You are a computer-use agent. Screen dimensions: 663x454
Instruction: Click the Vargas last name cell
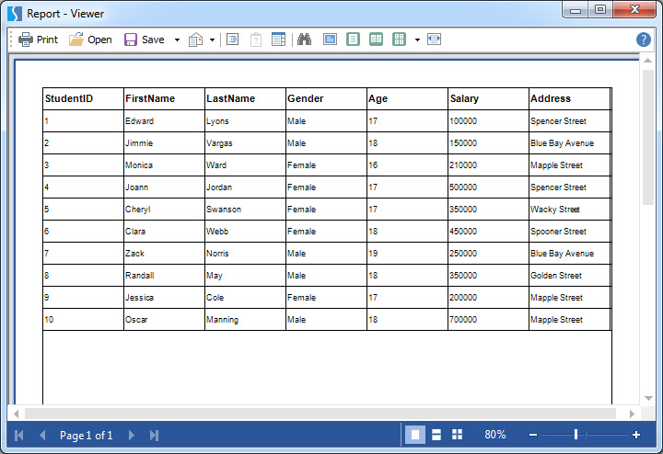coord(245,143)
